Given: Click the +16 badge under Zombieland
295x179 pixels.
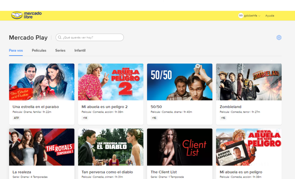Looking at the screenshot, I should click(223, 118).
